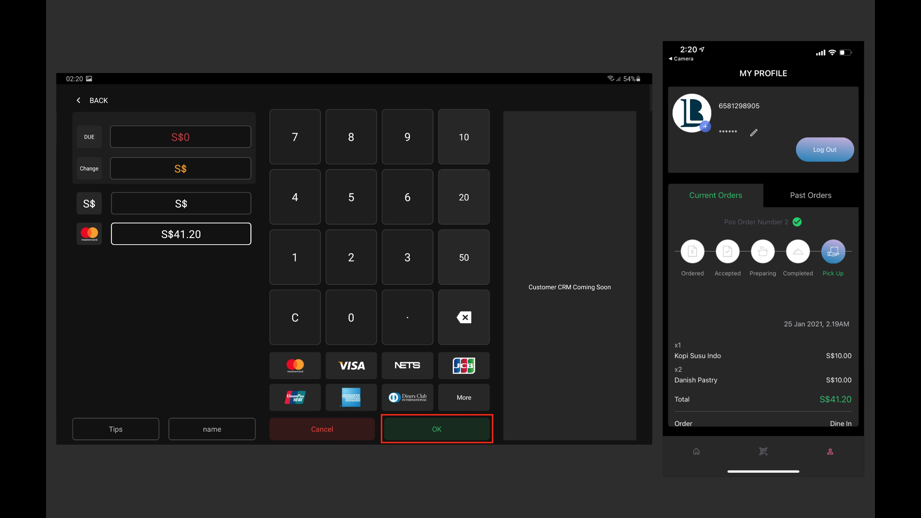Open the Current Orders tab
Screen dimensions: 921x518
715,195
